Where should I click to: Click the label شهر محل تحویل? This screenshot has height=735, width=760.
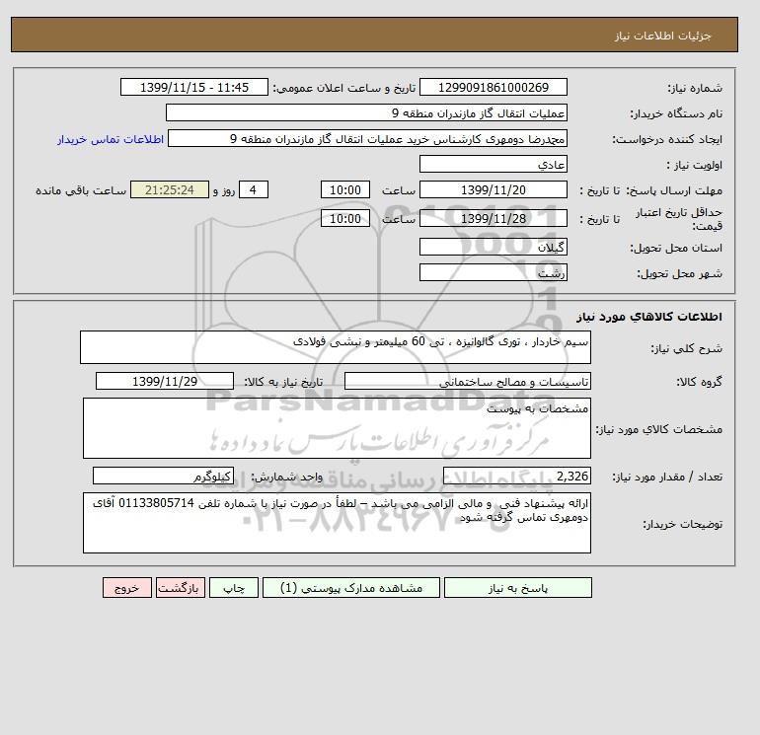[679, 274]
